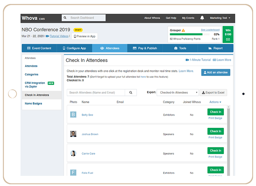Open the Marketing Test account dropdown
256x186 pixels.
tap(220, 18)
